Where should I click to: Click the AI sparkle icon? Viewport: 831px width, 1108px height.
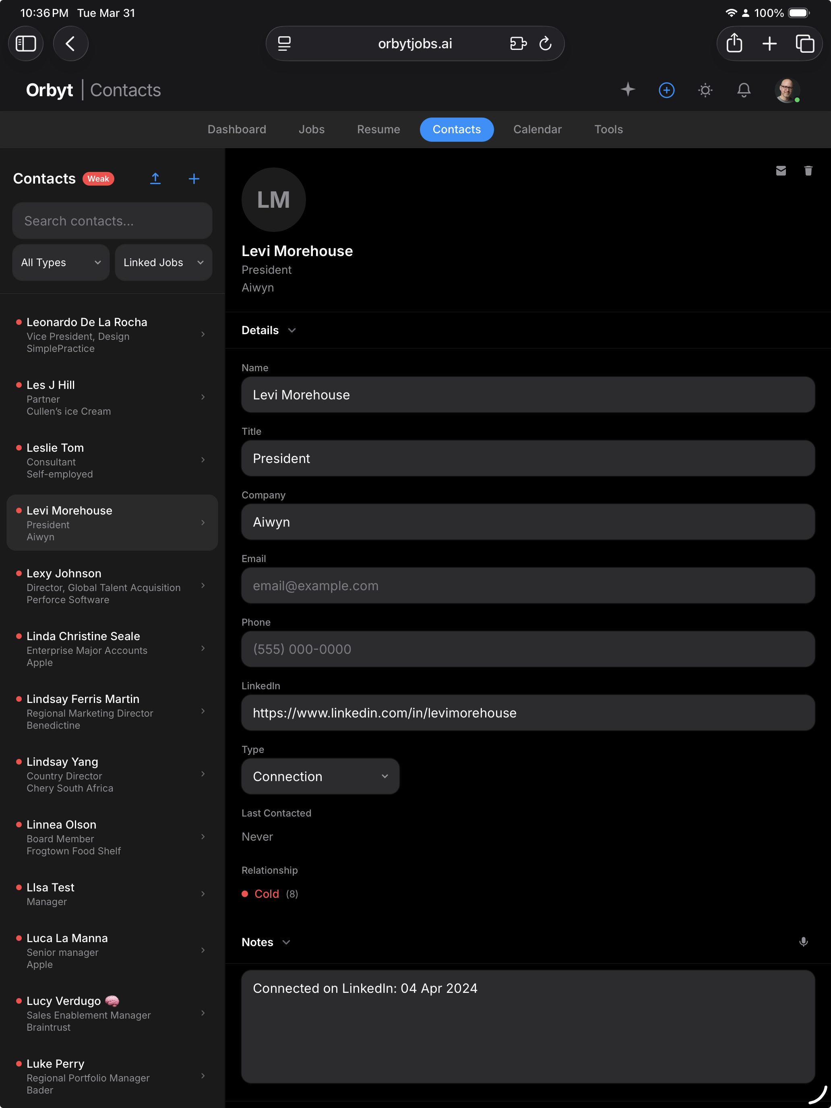pyautogui.click(x=628, y=90)
